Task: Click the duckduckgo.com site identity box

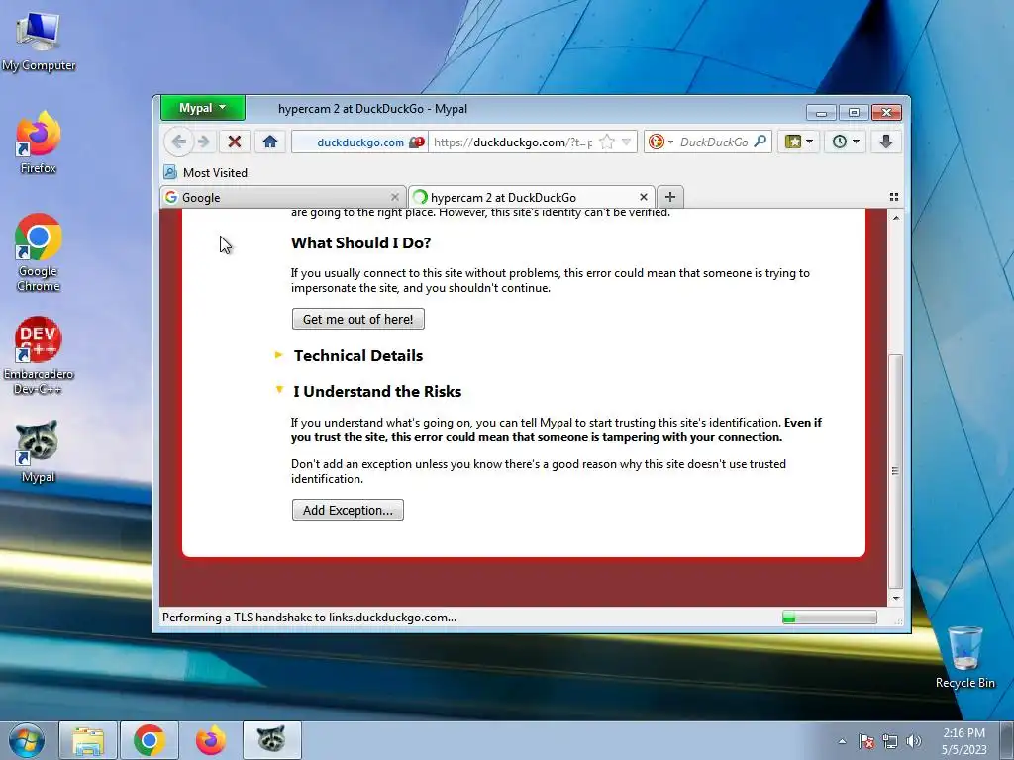Action: (x=359, y=142)
